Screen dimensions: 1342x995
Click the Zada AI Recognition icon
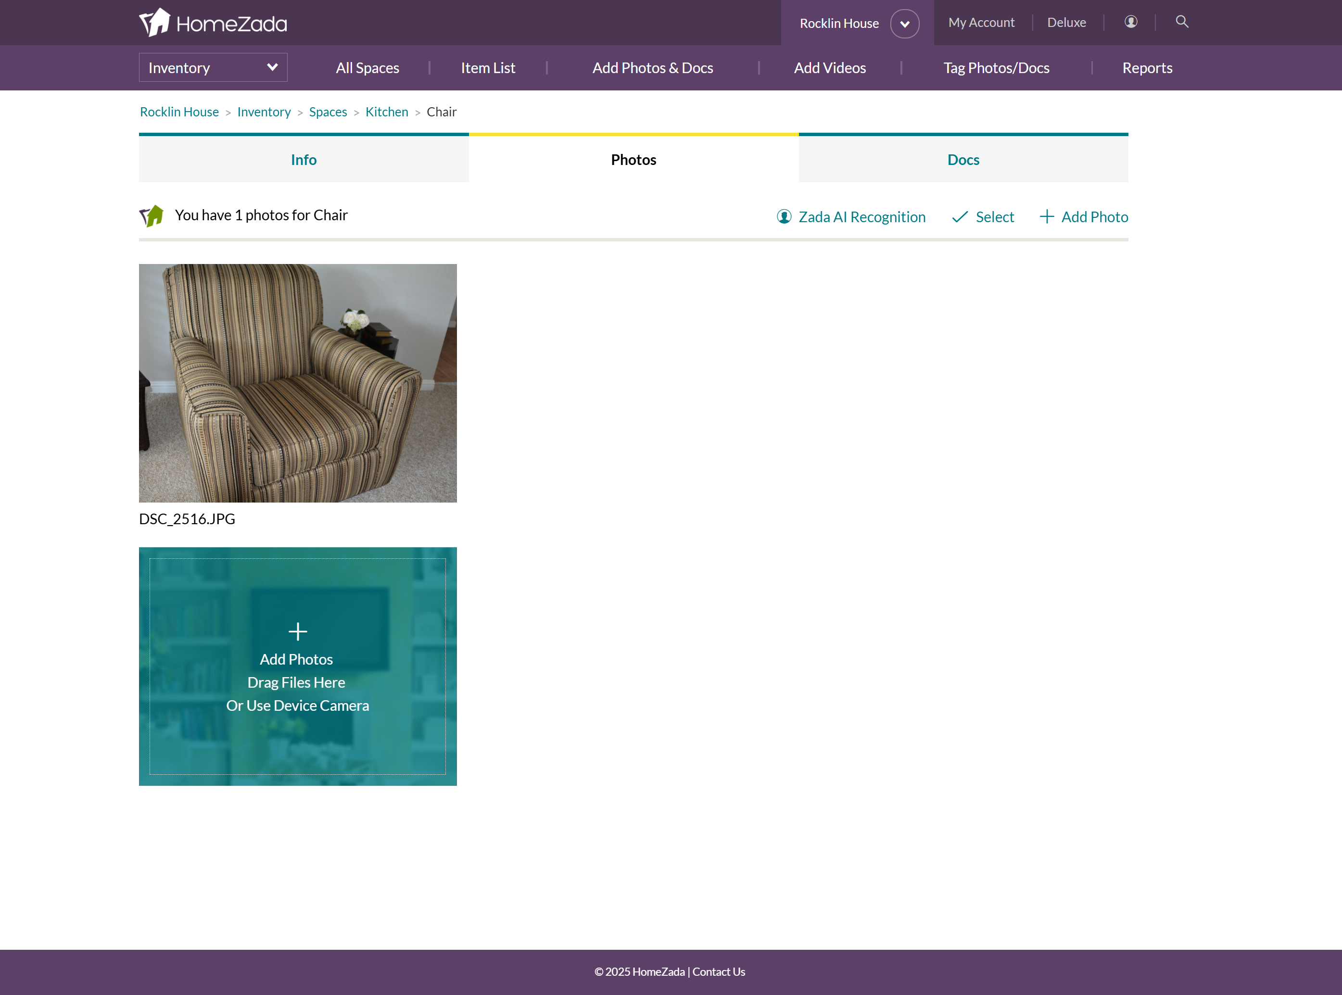tap(784, 216)
